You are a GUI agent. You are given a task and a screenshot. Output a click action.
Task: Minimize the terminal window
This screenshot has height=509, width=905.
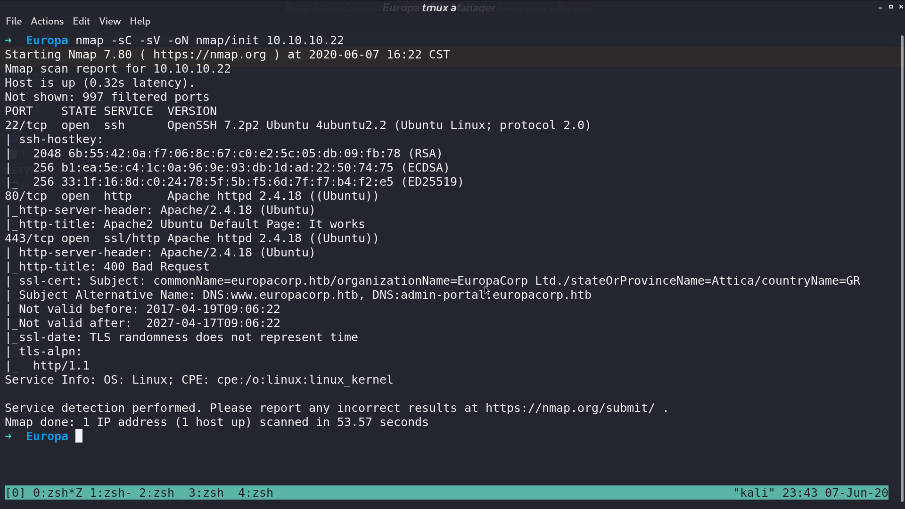point(880,7)
